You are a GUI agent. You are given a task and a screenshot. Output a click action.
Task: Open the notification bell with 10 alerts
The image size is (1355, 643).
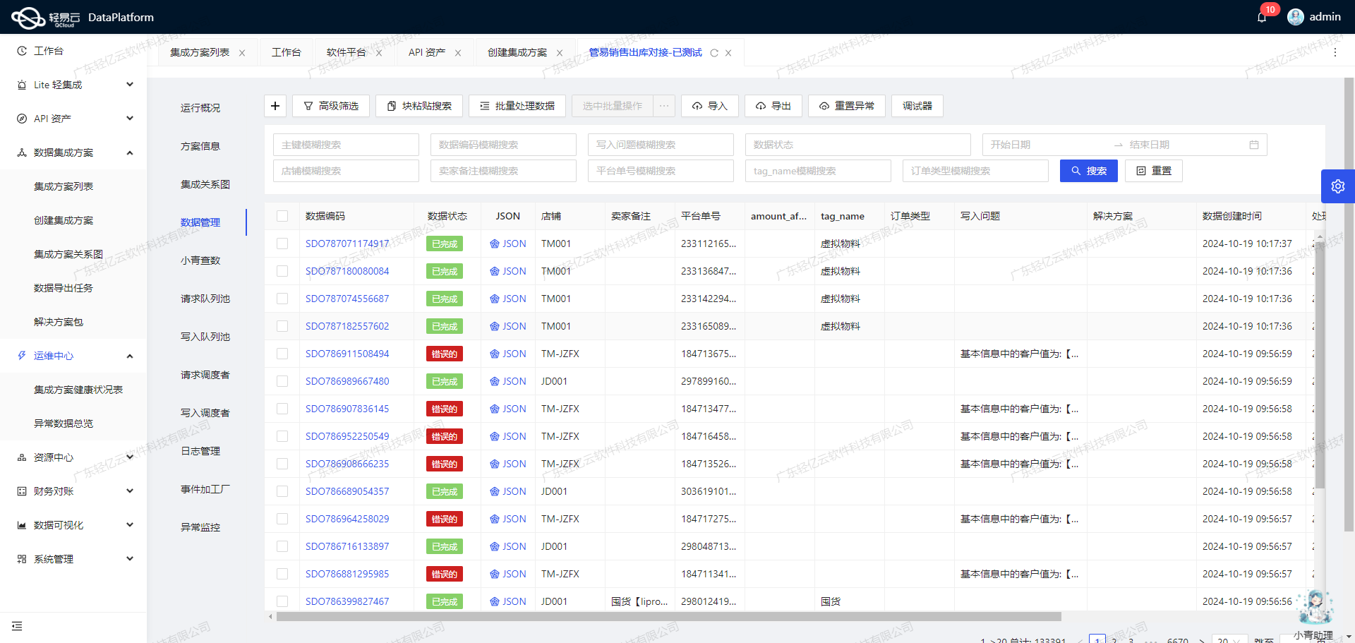[x=1263, y=17]
